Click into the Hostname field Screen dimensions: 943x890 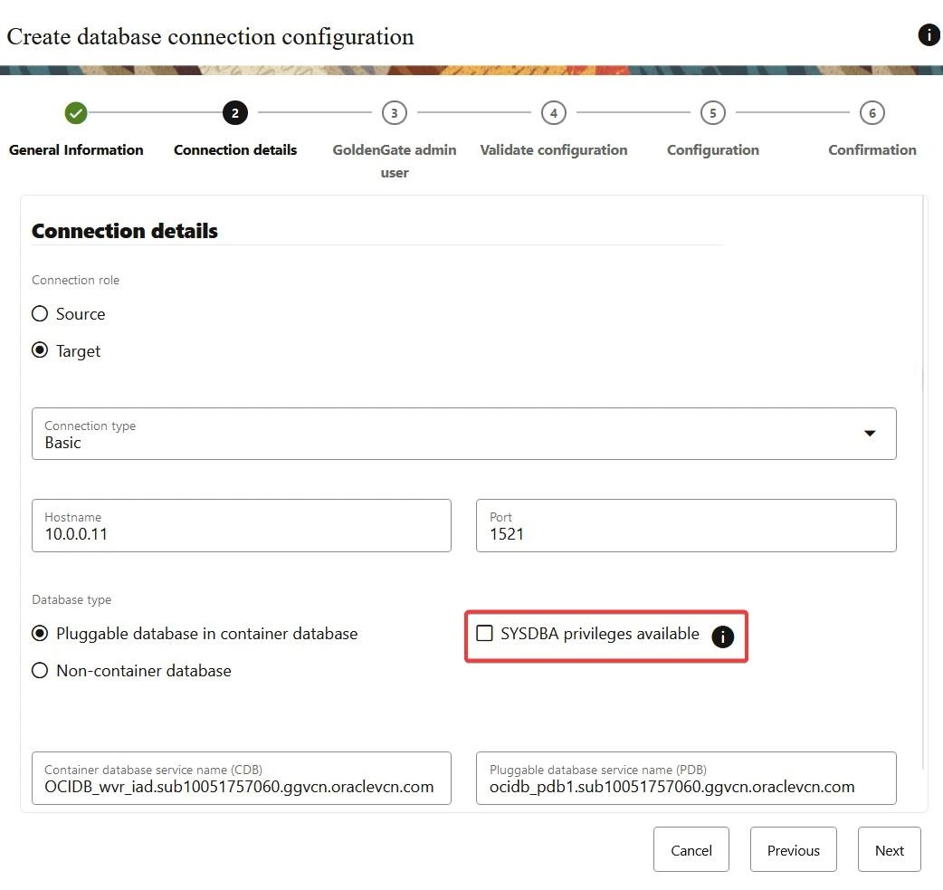tap(241, 533)
